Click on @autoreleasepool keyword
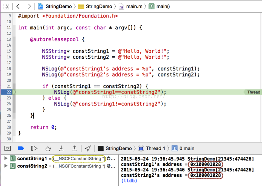The image size is (262, 186). click(54, 39)
